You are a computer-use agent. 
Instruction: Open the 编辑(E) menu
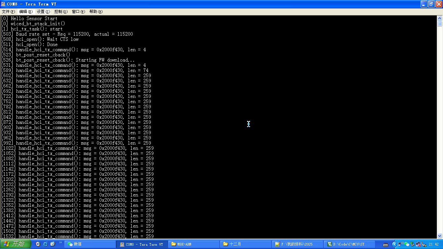tap(26, 12)
